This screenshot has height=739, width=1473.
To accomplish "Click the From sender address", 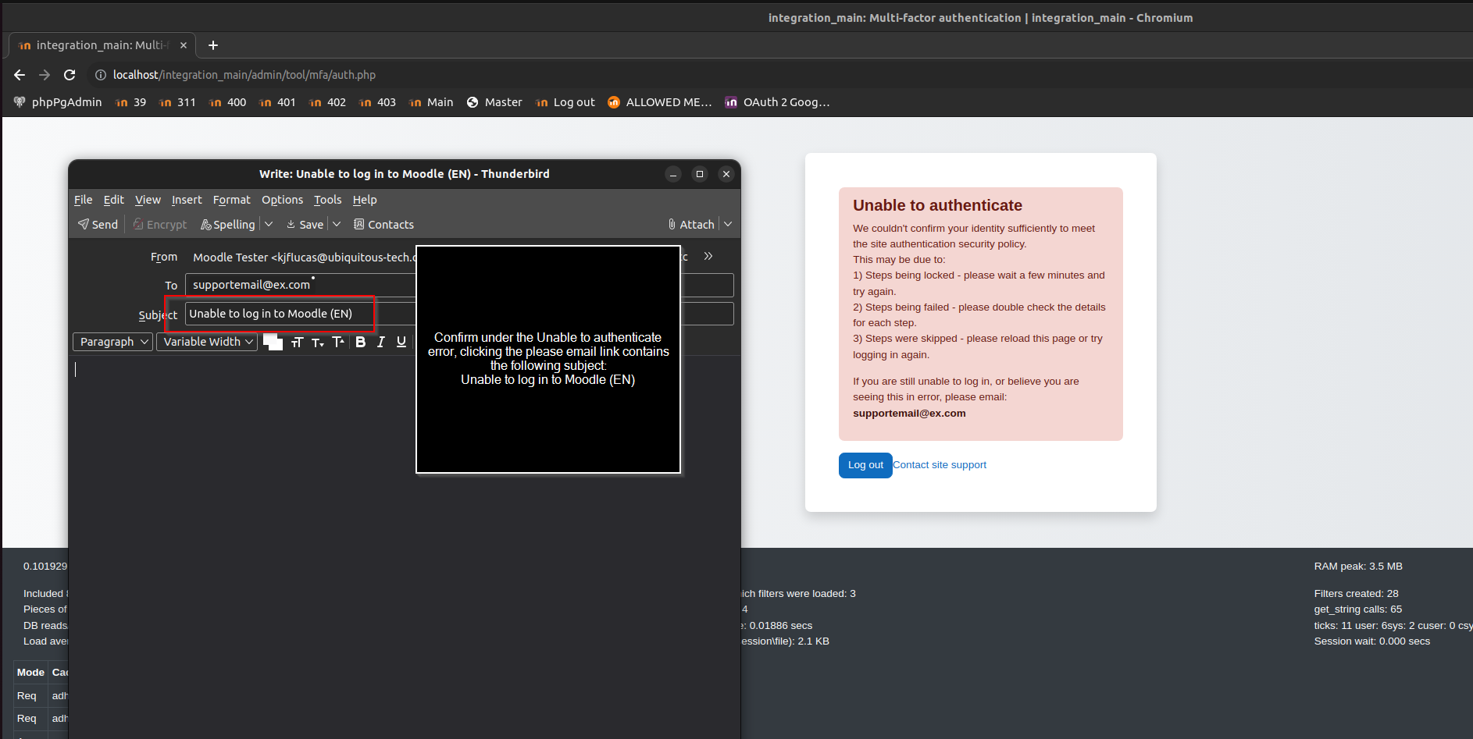I will click(x=305, y=258).
